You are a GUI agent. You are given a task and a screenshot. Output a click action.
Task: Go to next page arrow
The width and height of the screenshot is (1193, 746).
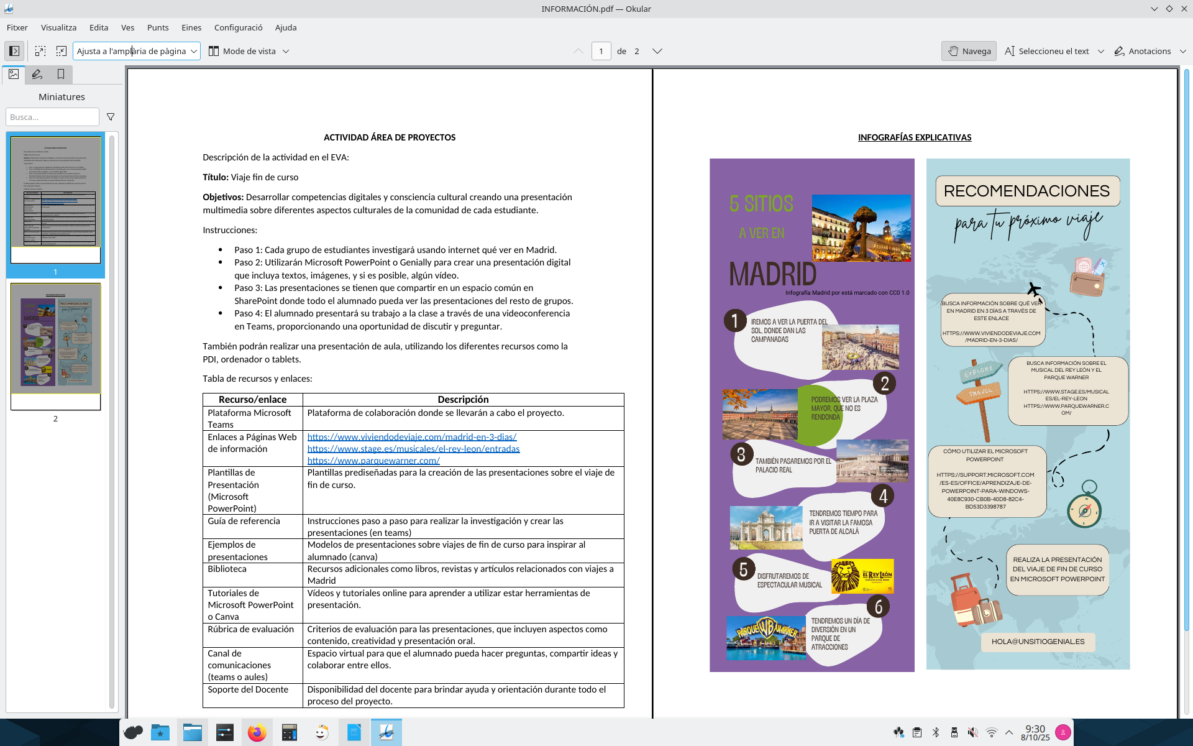click(657, 51)
